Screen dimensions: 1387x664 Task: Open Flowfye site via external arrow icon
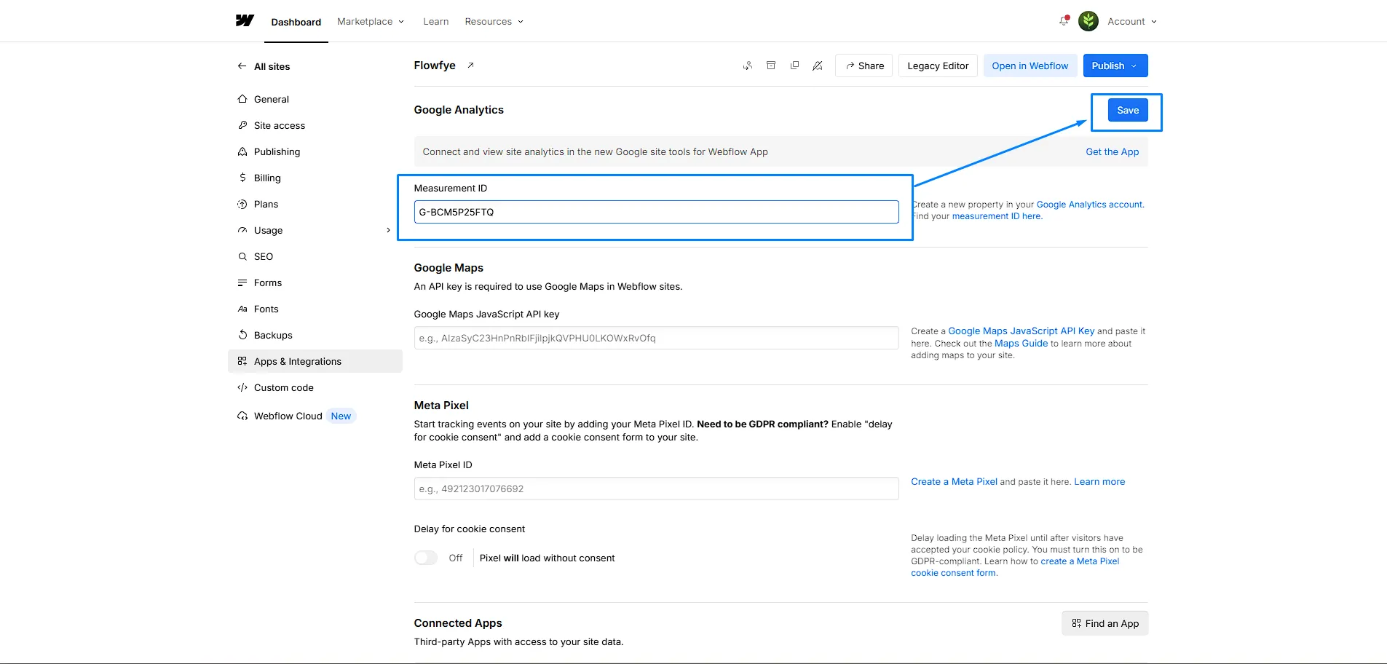coord(470,66)
